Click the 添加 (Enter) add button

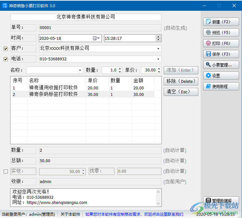point(181,70)
